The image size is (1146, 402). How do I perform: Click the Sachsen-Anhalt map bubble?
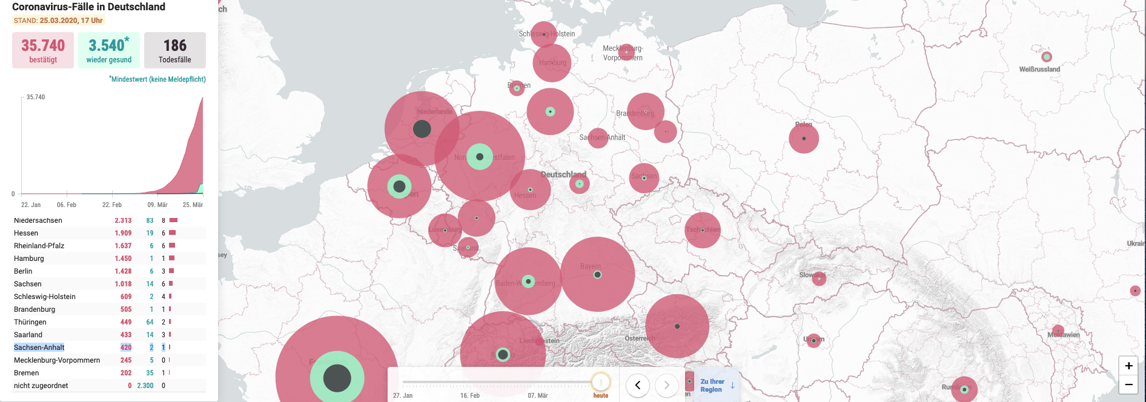tap(598, 138)
